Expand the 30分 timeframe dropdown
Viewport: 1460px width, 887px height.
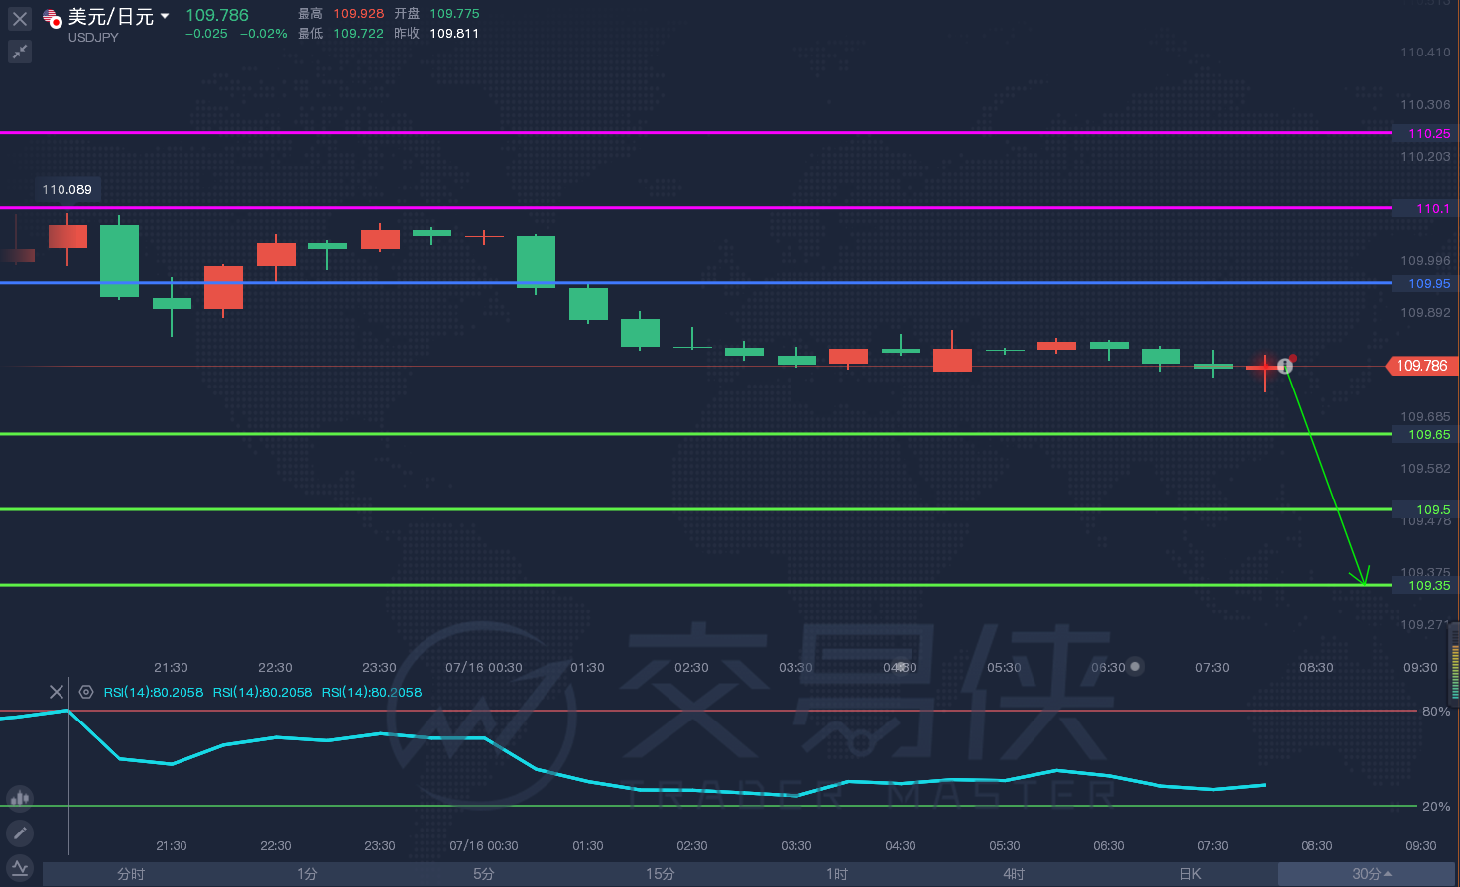(x=1371, y=874)
